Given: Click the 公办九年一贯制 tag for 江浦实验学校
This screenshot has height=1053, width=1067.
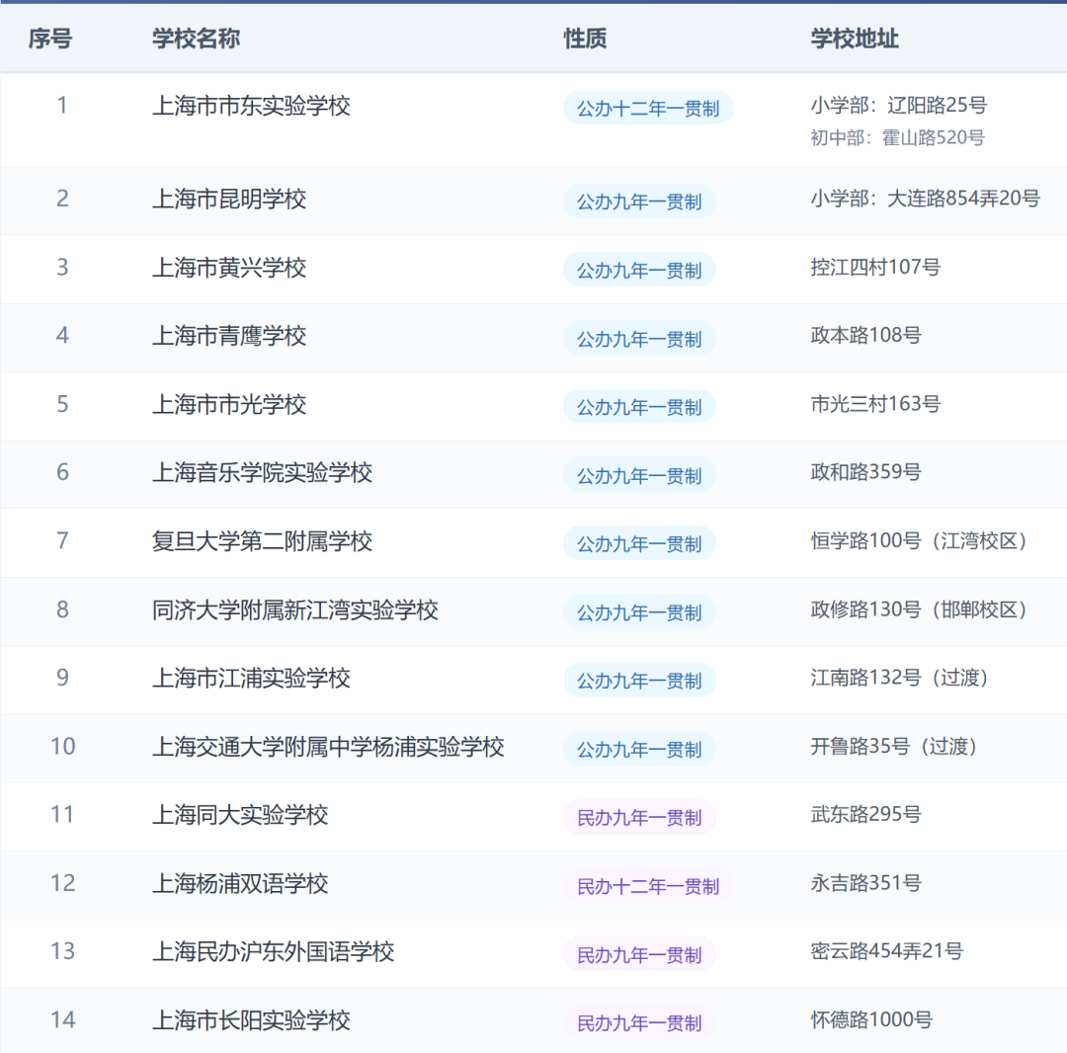Looking at the screenshot, I should (x=639, y=681).
